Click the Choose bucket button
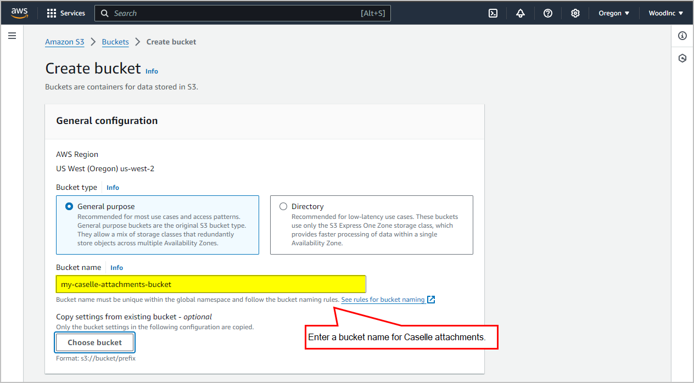 coord(94,342)
